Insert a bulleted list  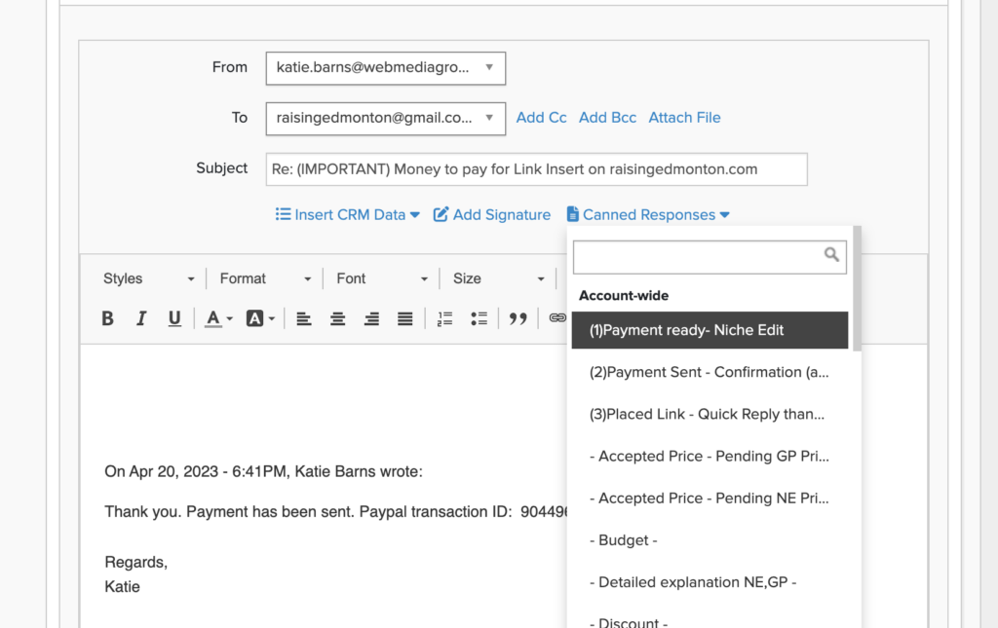[479, 318]
